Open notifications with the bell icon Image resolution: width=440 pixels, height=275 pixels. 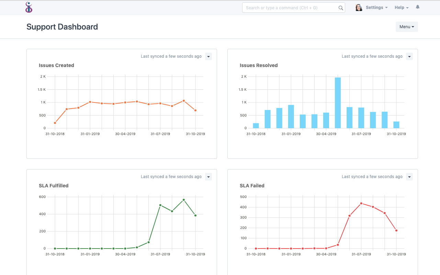417,7
